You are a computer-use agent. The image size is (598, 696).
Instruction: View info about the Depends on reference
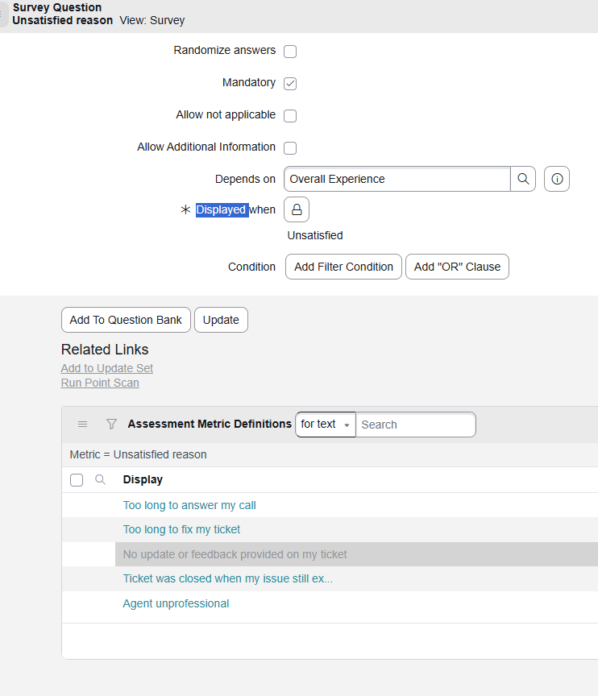(x=556, y=178)
